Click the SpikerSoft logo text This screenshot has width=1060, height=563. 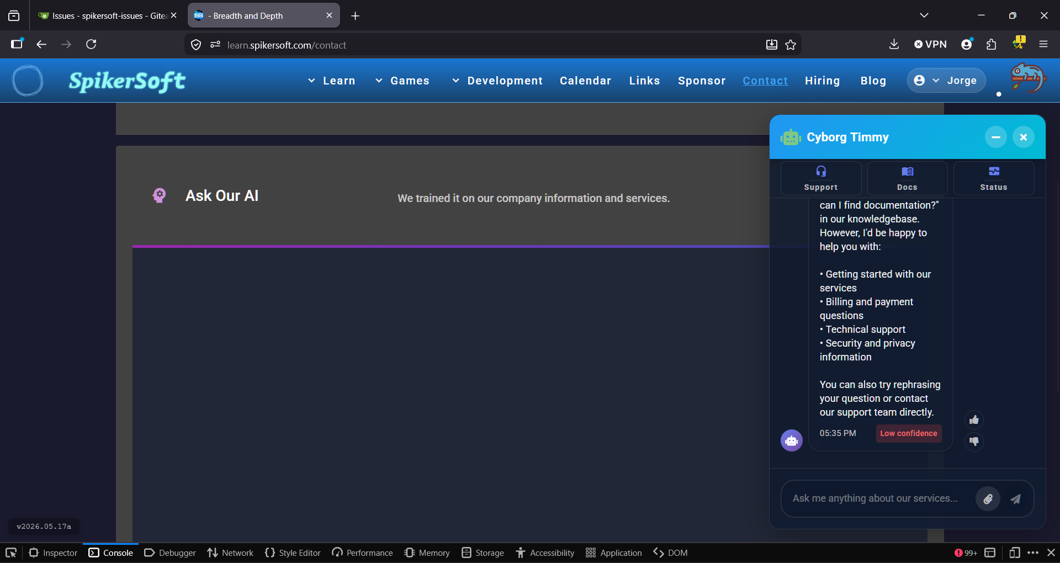pos(127,81)
